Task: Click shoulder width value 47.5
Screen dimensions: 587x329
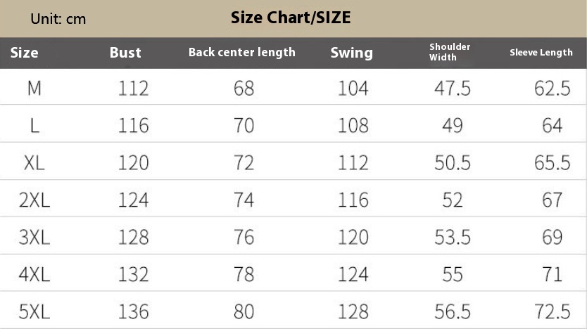Action: pyautogui.click(x=453, y=89)
